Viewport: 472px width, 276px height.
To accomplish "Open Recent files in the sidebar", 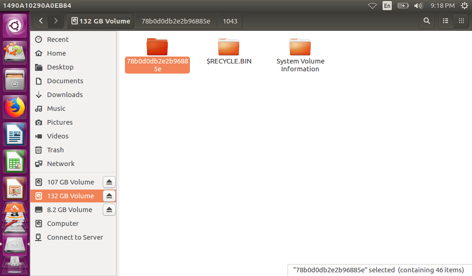I will tap(58, 40).
